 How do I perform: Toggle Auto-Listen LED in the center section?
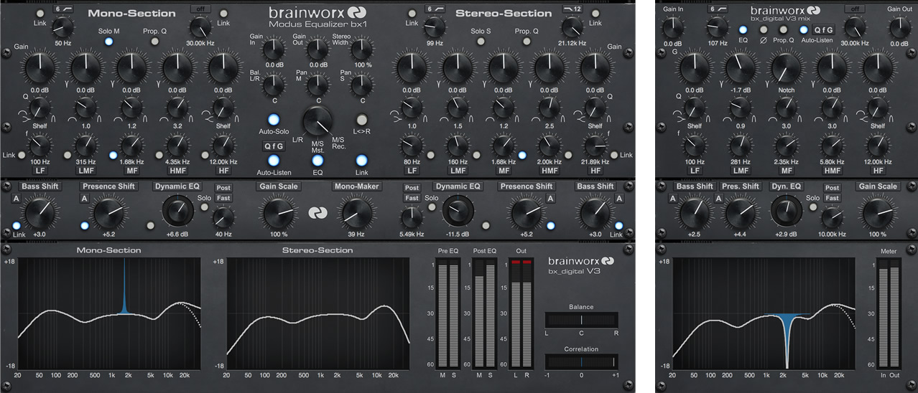coord(274,161)
